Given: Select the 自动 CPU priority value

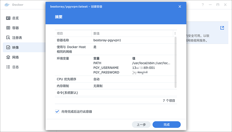Looking at the screenshot, I should click(x=96, y=79).
